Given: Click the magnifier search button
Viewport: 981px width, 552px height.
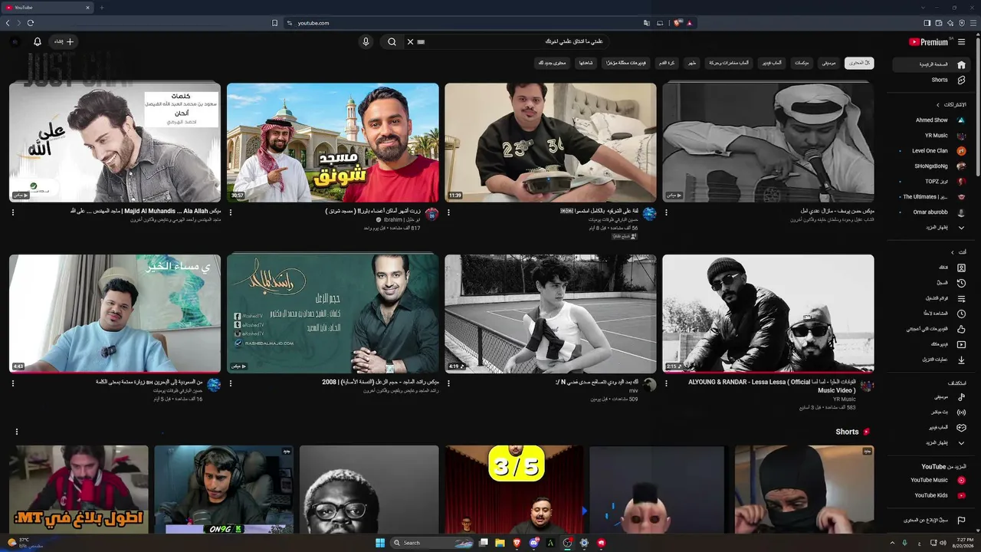Looking at the screenshot, I should pyautogui.click(x=392, y=41).
